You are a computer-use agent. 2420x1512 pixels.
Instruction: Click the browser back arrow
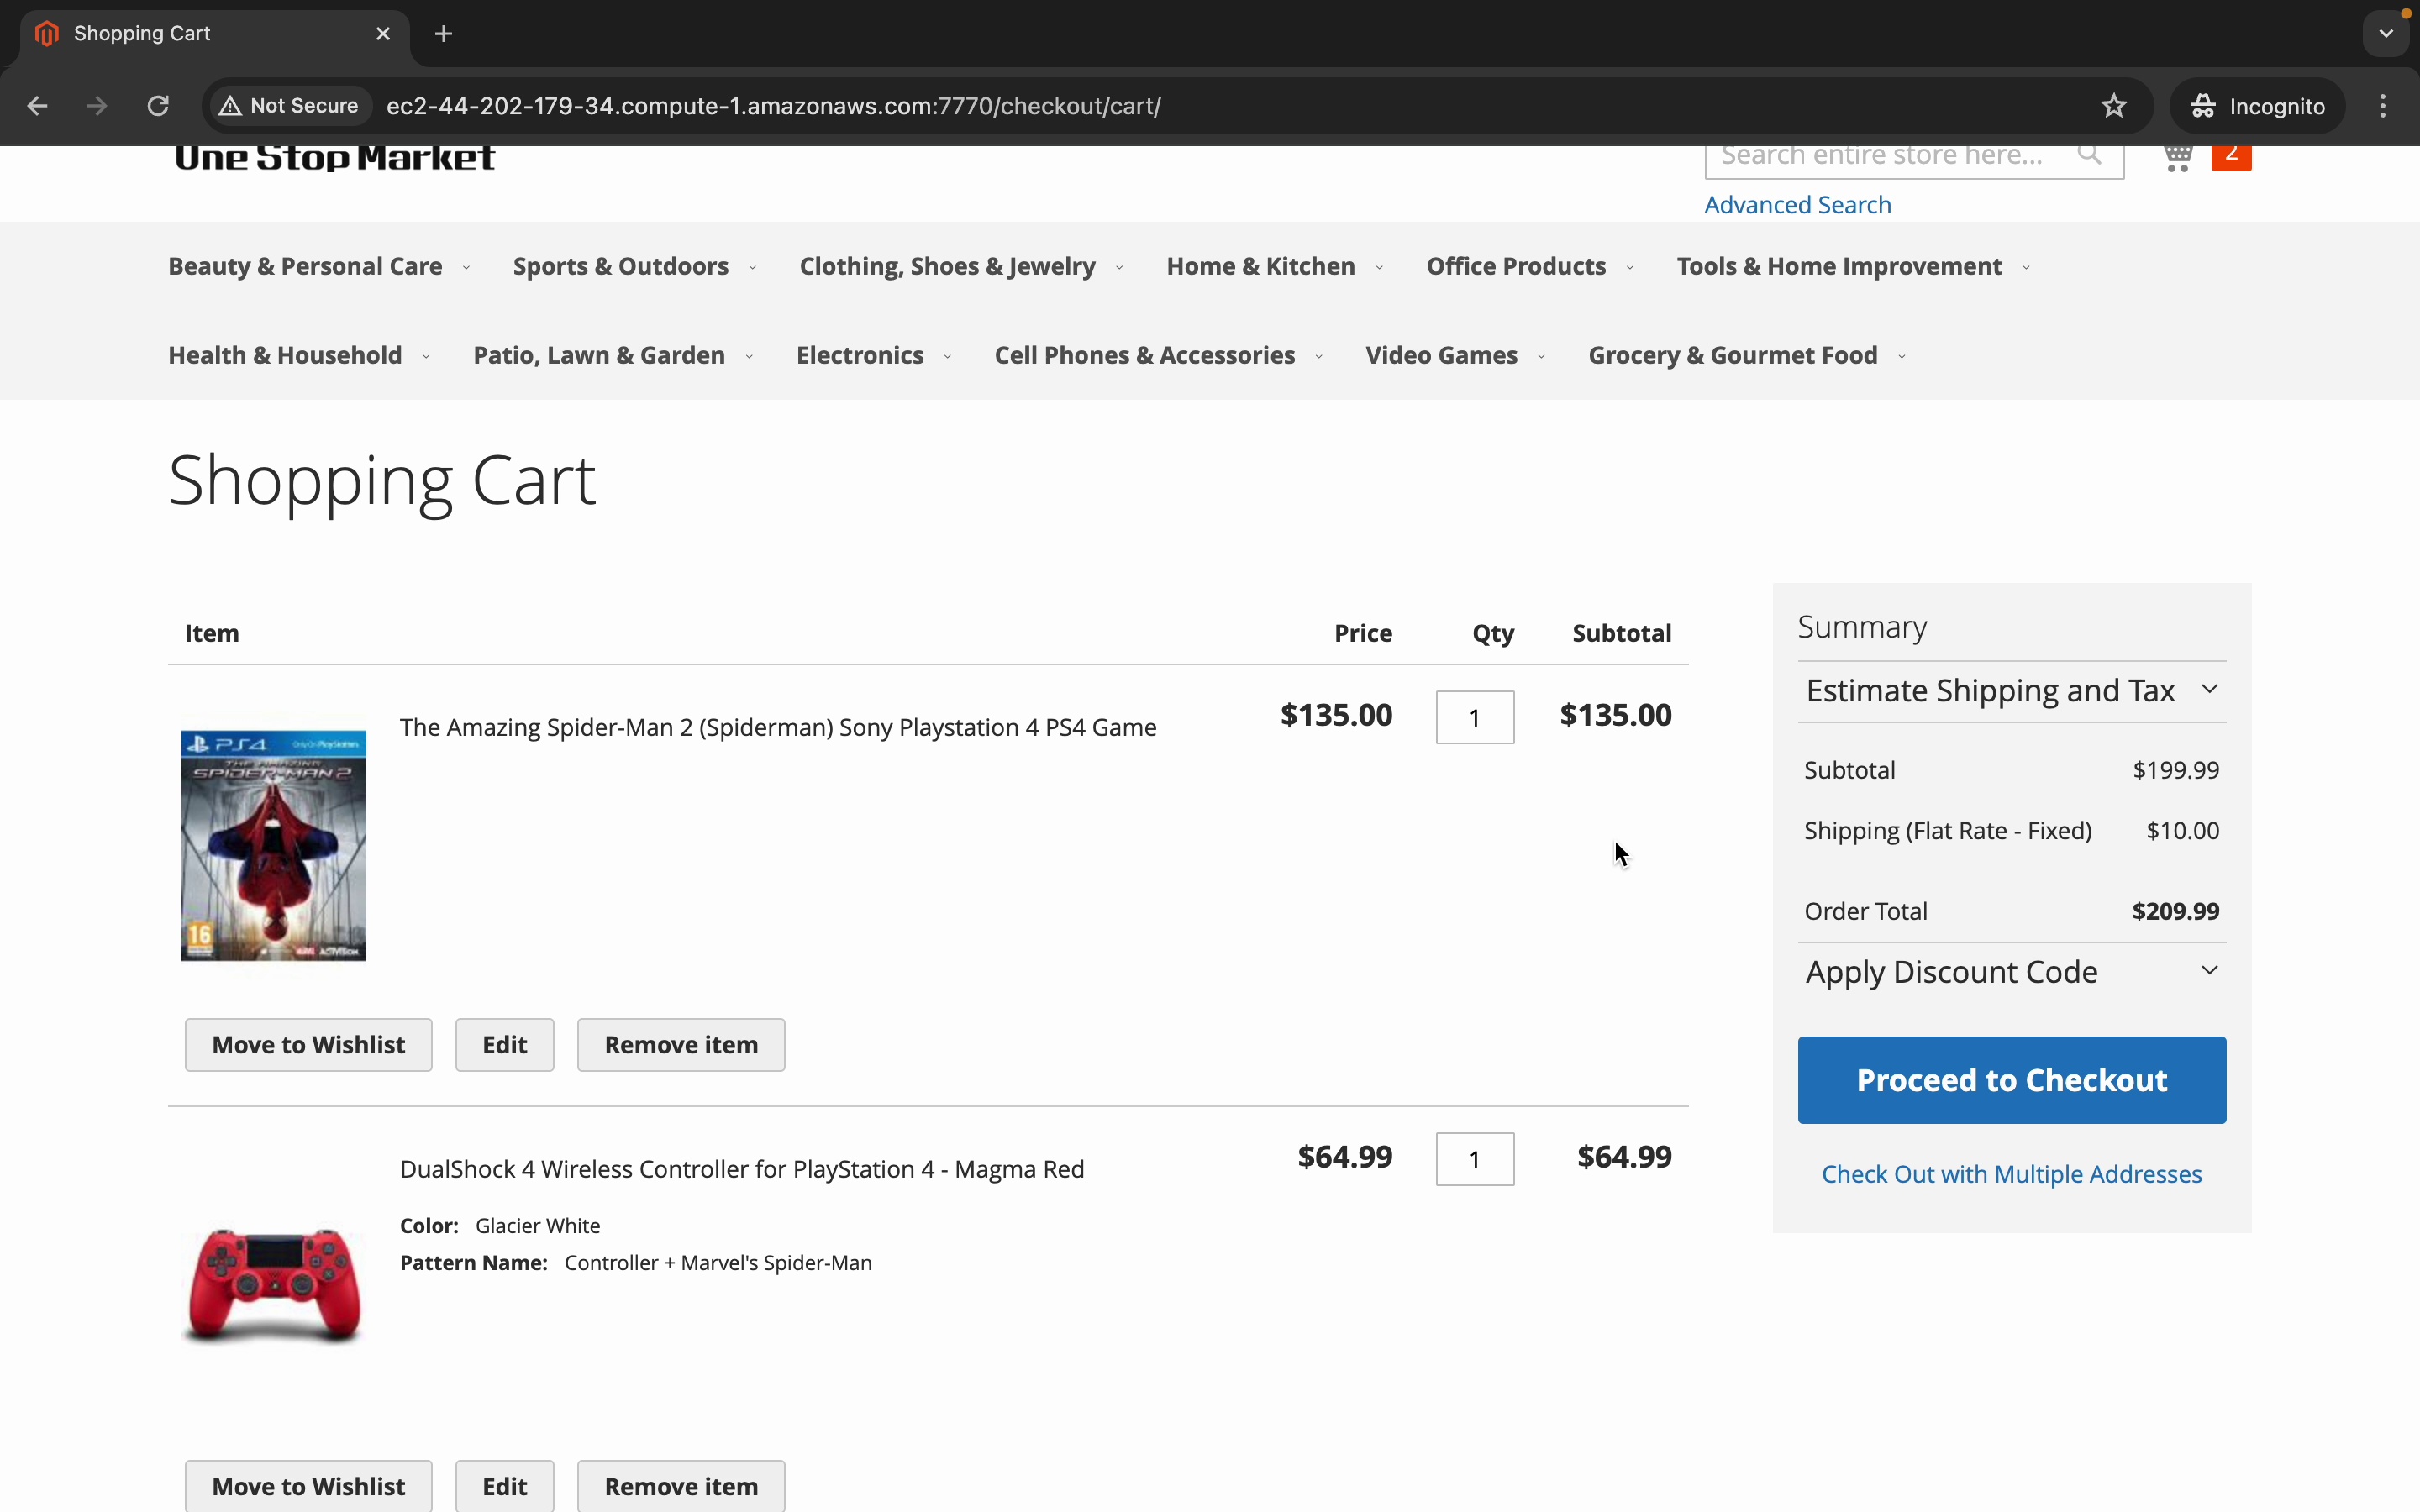pos(37,106)
